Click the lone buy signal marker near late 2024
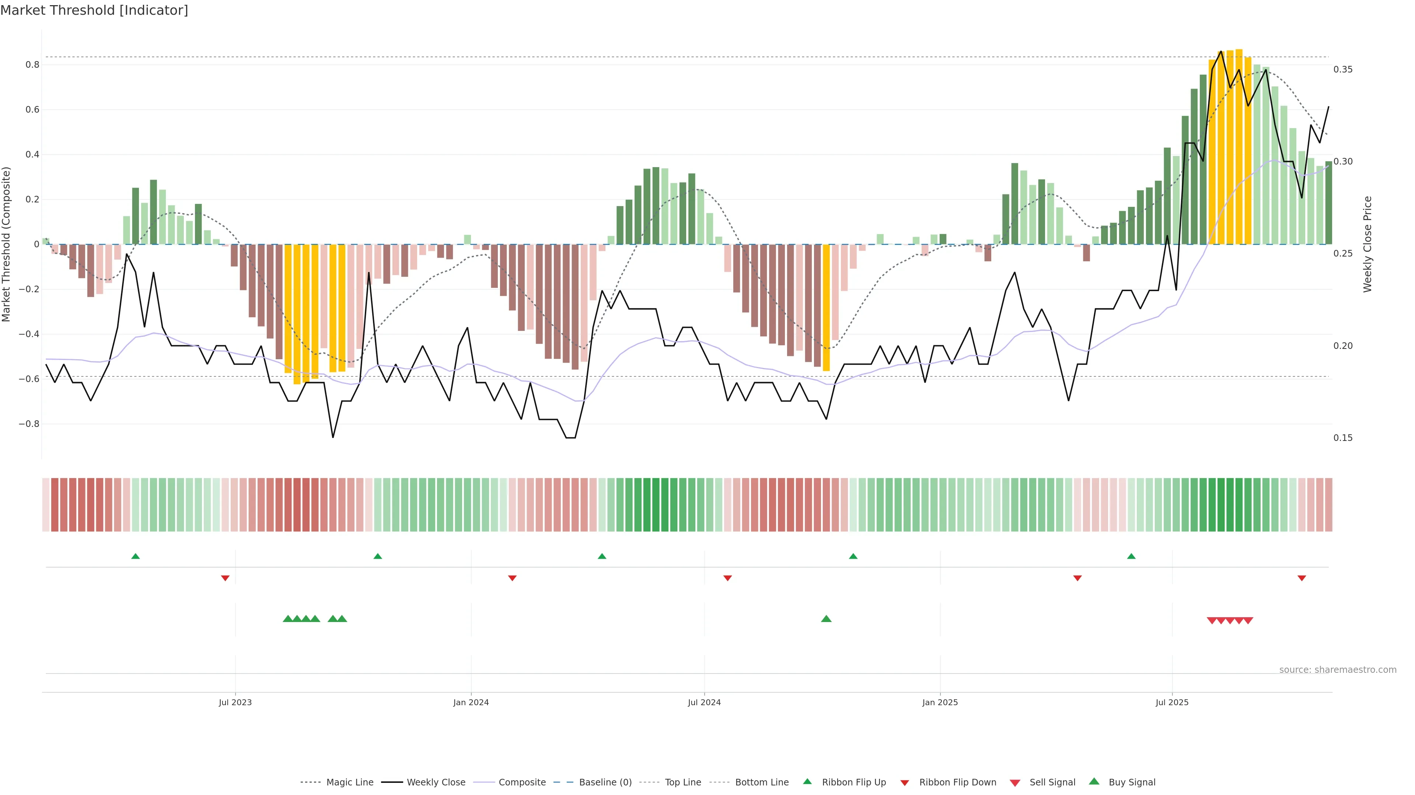The image size is (1415, 795). tap(825, 619)
